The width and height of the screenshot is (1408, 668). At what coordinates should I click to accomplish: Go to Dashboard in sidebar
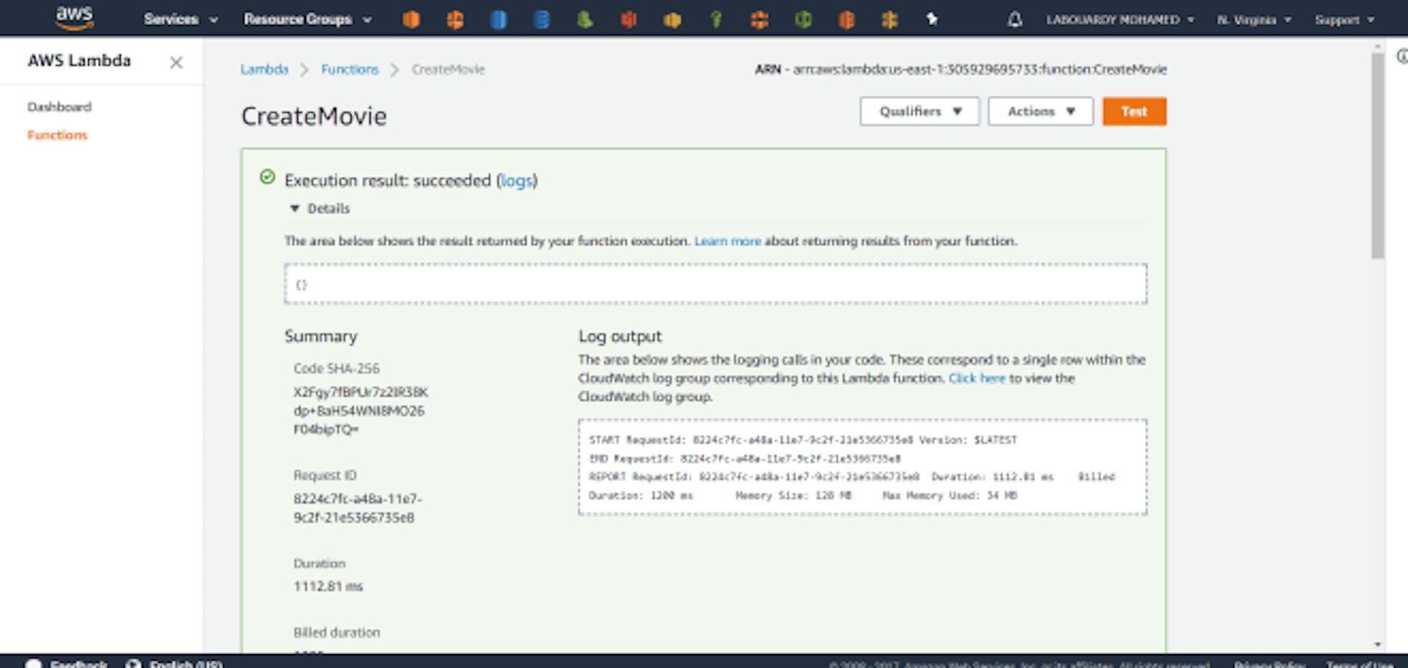pyautogui.click(x=59, y=107)
